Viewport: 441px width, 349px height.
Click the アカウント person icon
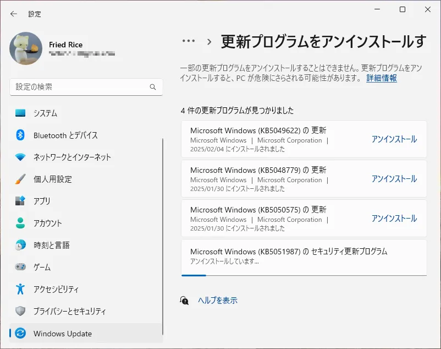pyautogui.click(x=20, y=223)
